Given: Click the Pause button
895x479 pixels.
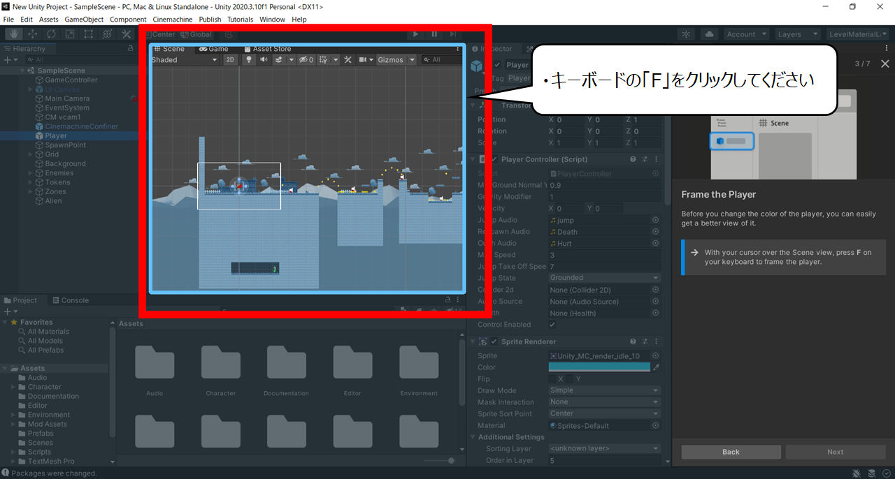Looking at the screenshot, I should coord(434,34).
